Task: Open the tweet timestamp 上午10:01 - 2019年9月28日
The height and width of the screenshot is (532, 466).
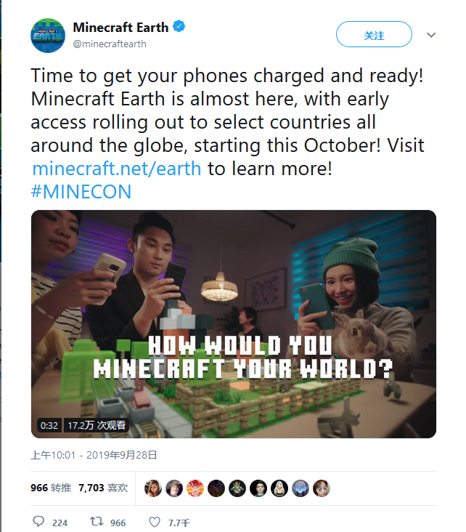Action: 94,456
